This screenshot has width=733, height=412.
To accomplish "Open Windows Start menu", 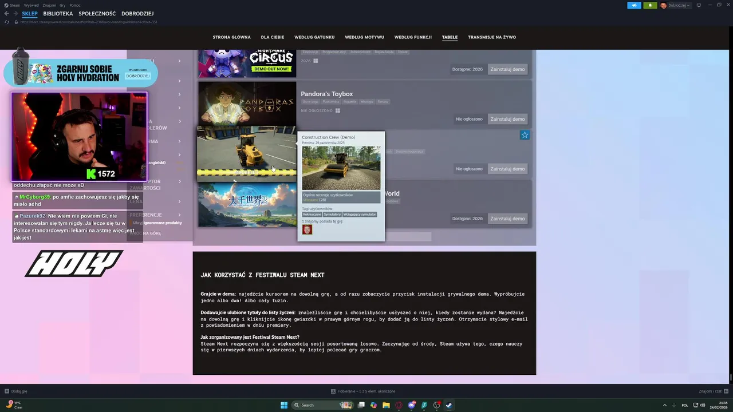I will pyautogui.click(x=284, y=405).
